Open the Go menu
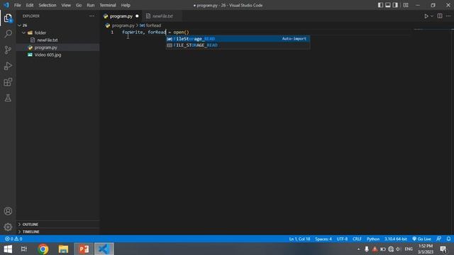The image size is (454, 255). pyautogui.click(x=79, y=5)
